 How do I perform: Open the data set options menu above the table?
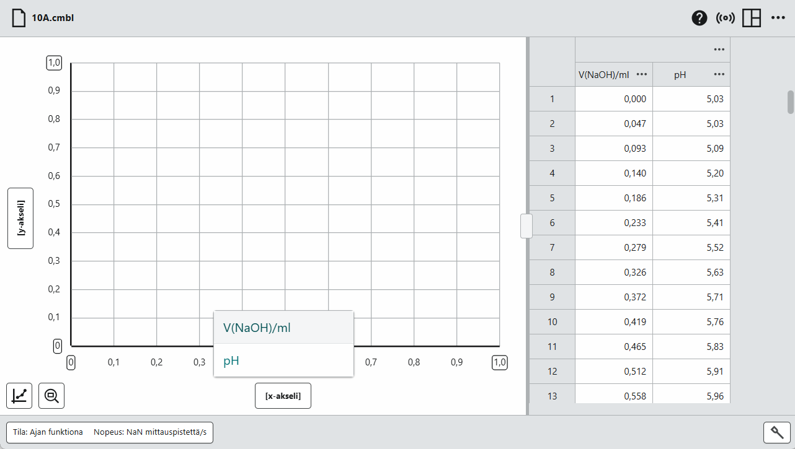click(x=719, y=49)
